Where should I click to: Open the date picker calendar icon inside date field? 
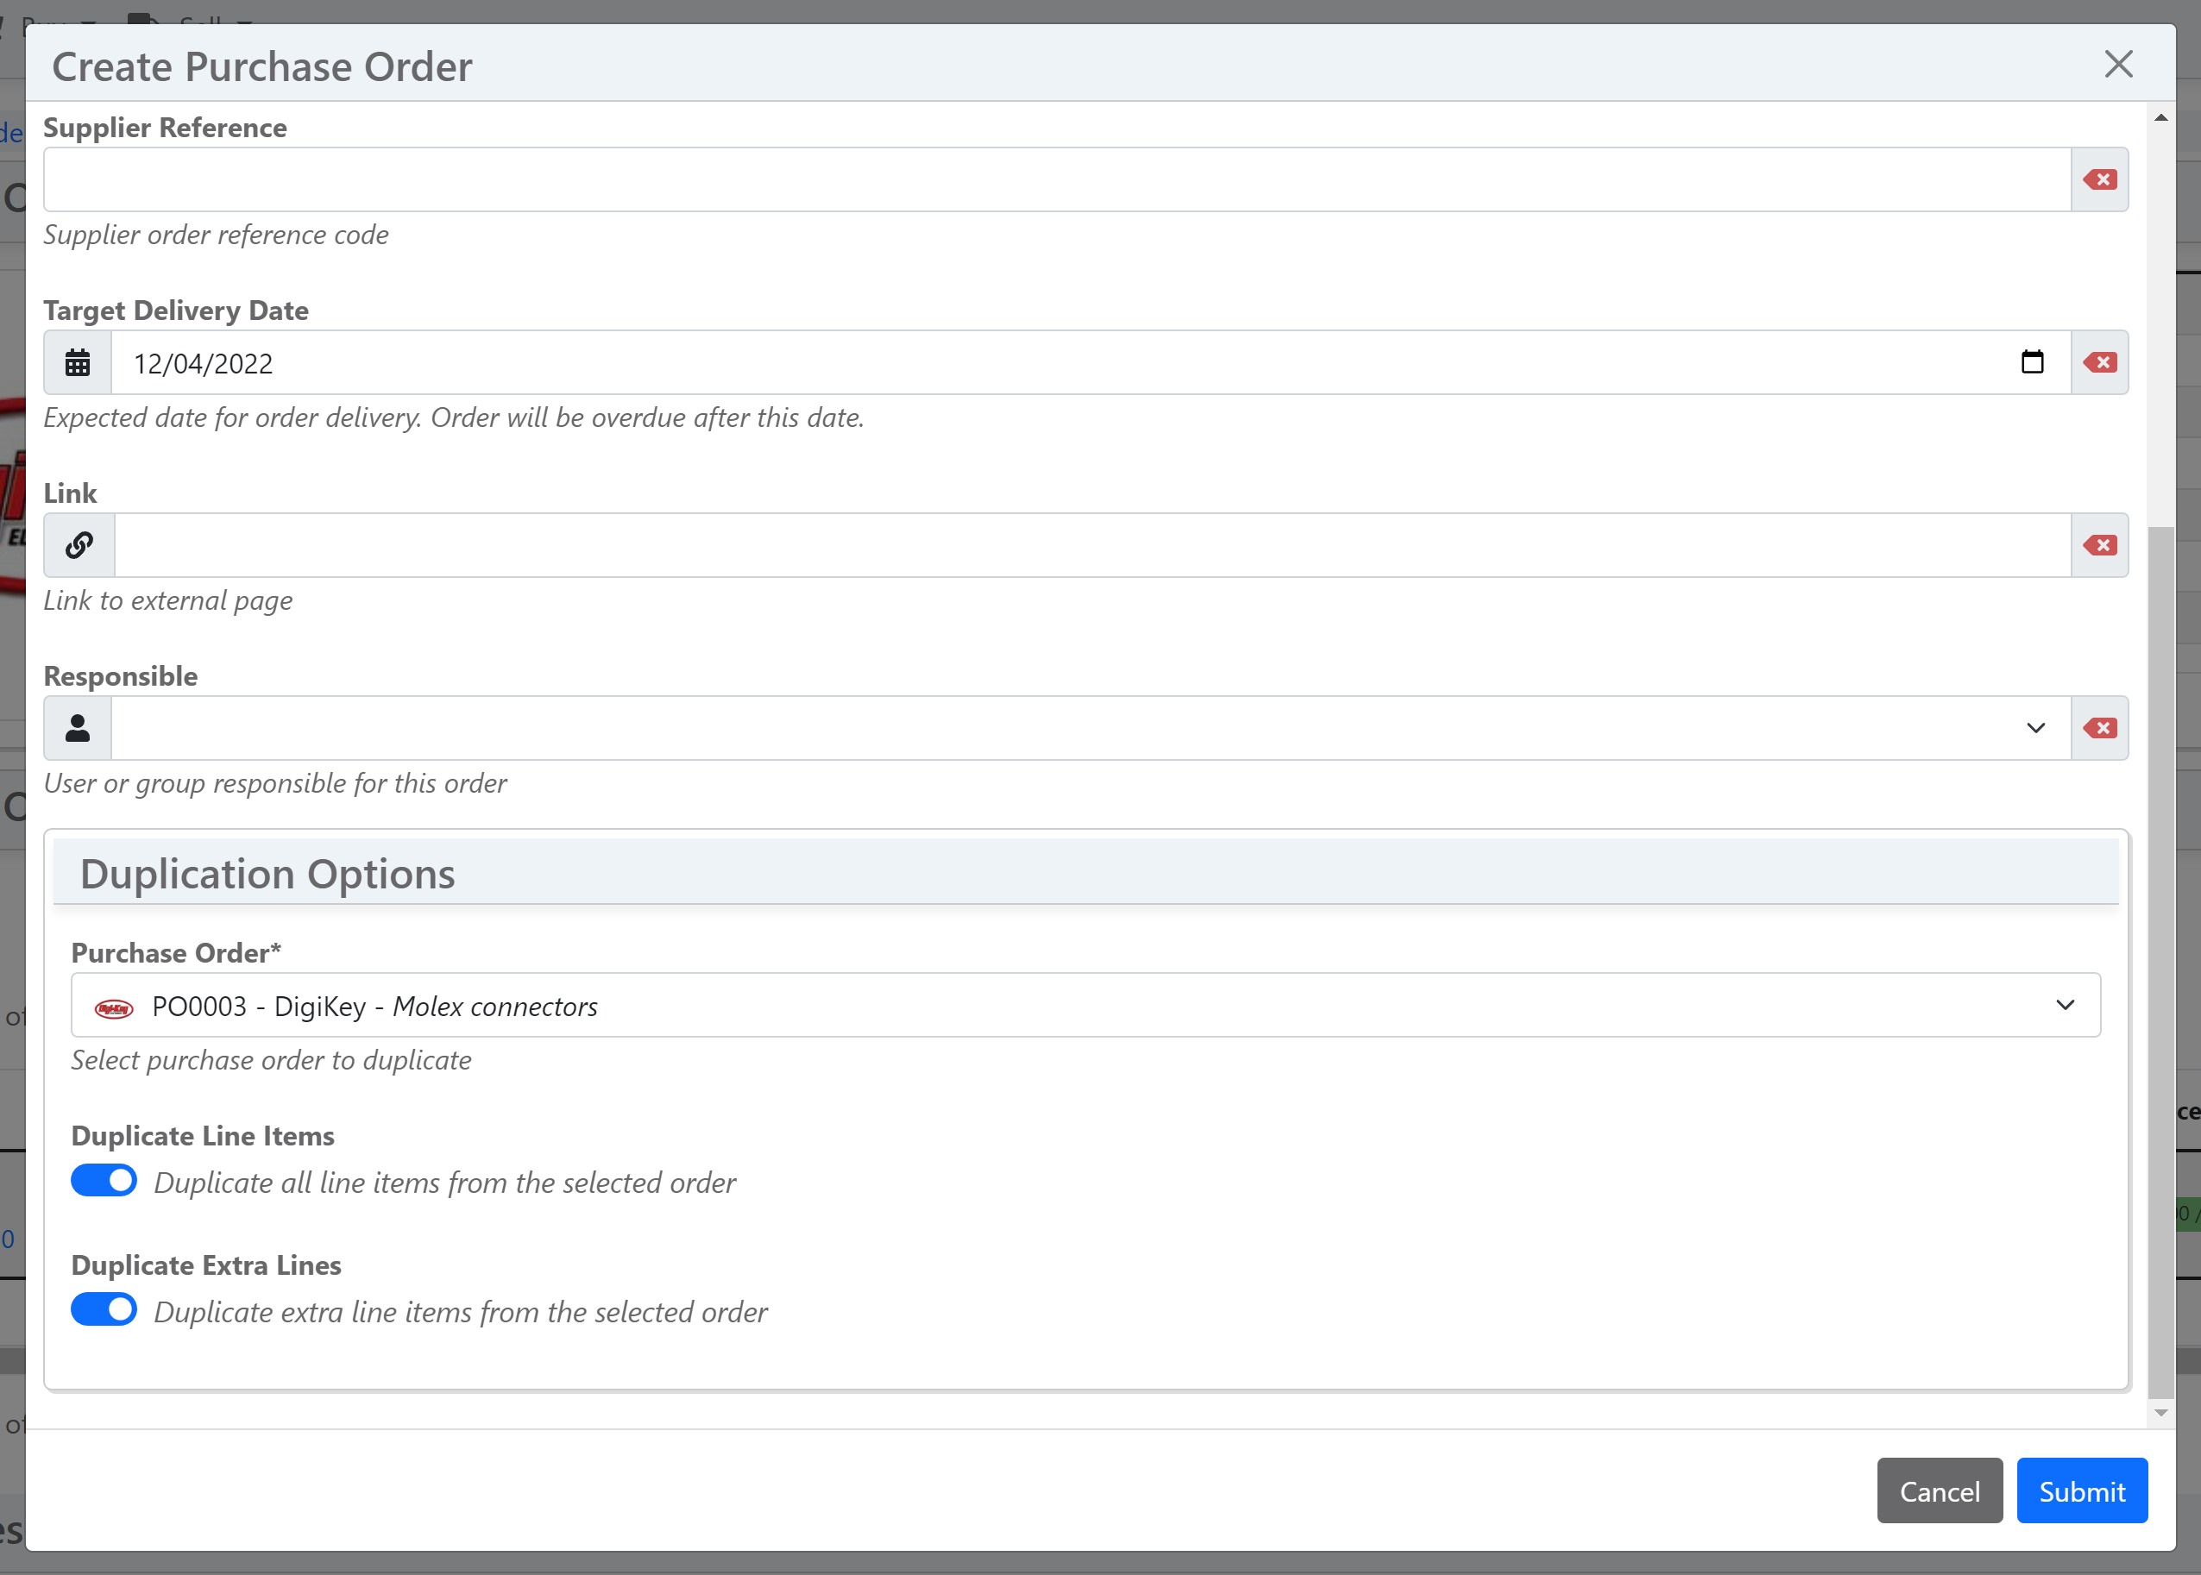2031,363
